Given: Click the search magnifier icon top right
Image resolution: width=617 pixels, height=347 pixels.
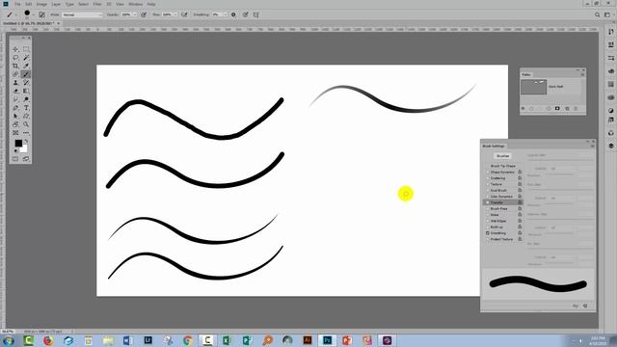Looking at the screenshot, I should (x=598, y=14).
